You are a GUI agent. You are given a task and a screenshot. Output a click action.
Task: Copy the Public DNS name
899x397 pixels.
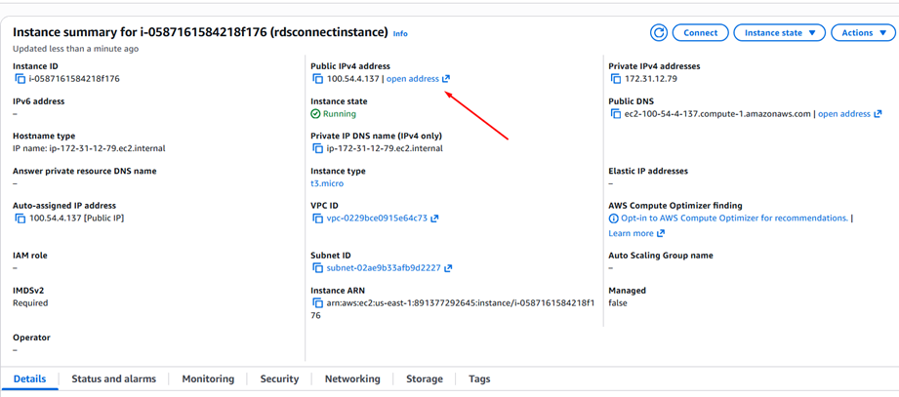coord(616,114)
